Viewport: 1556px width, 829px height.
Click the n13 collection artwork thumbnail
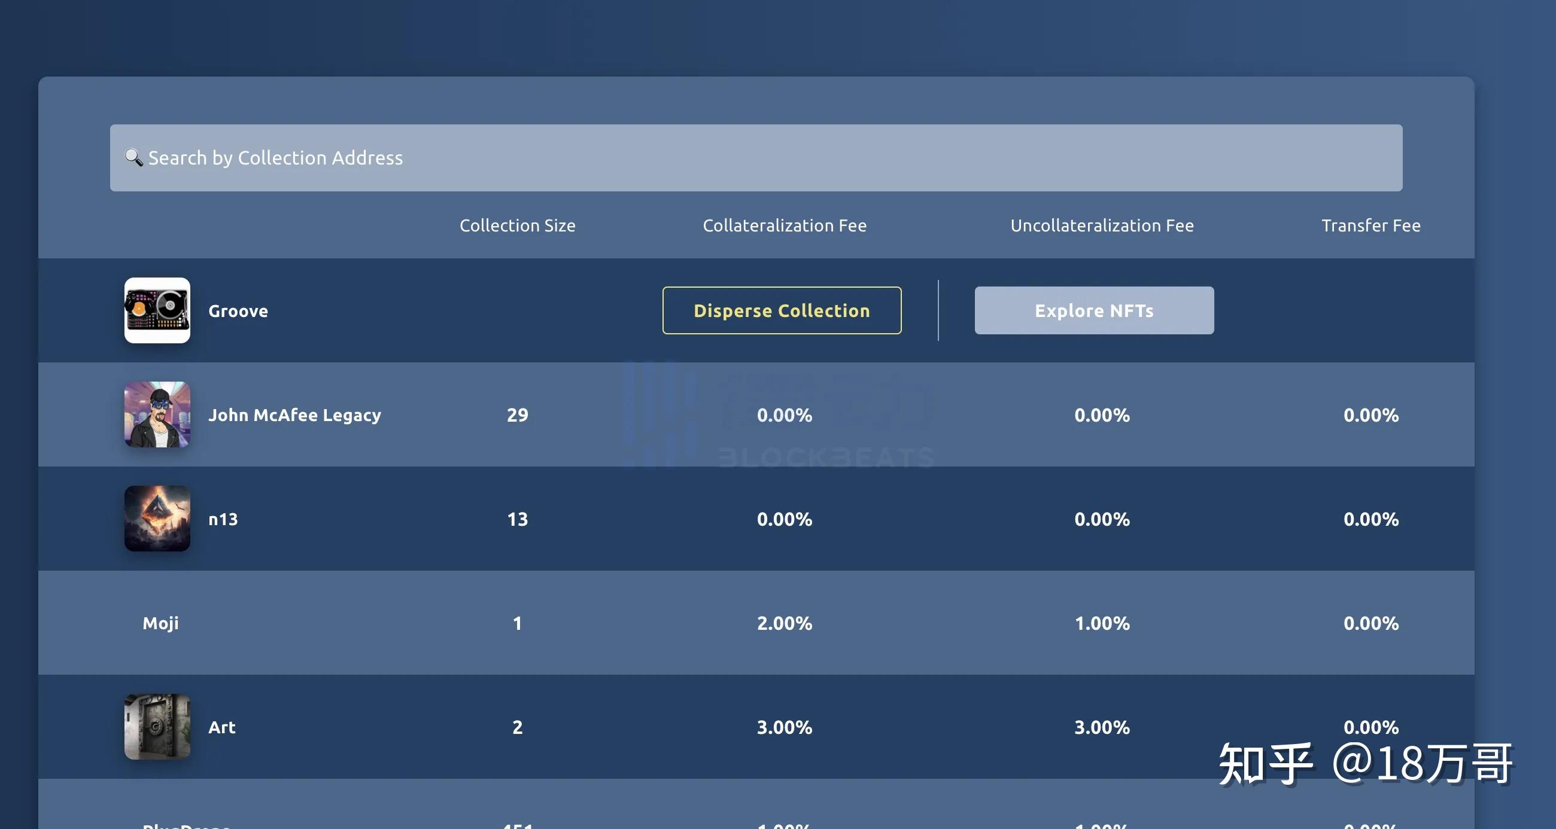tap(157, 519)
